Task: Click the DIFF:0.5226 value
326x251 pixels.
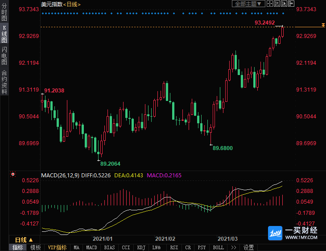Action: tap(96, 176)
